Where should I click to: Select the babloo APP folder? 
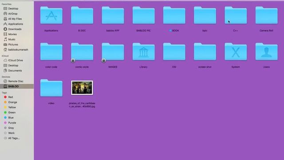point(113,16)
